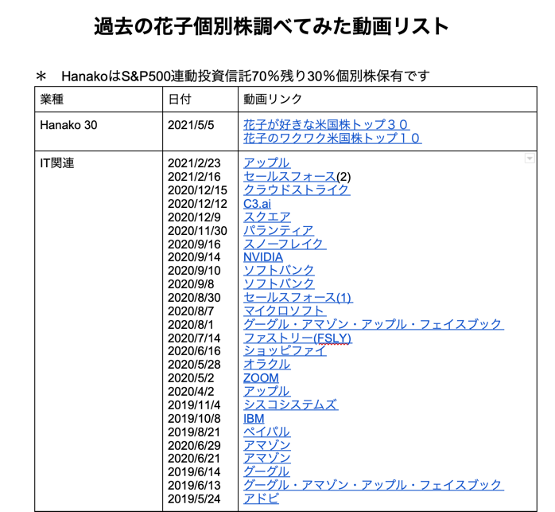The width and height of the screenshot is (555, 512).
Task: Open the ショッピファイ video link
Action: coord(285,350)
